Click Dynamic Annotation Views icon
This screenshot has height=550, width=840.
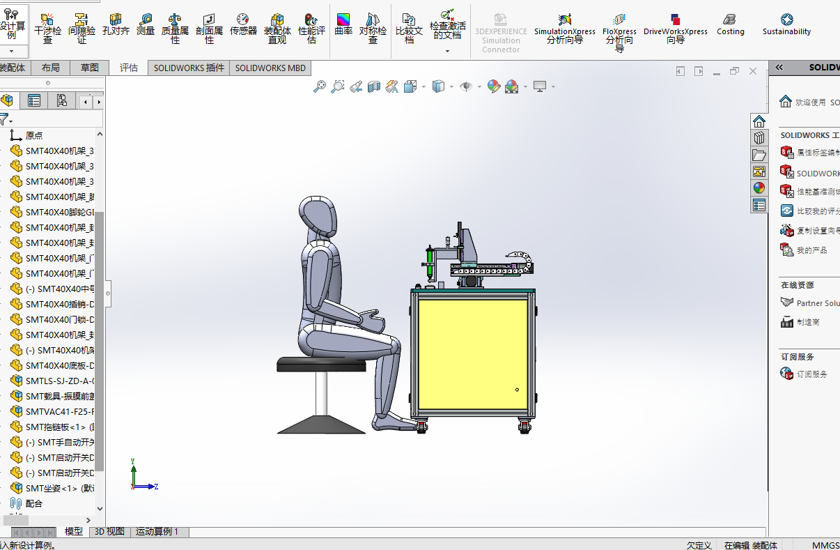click(392, 86)
